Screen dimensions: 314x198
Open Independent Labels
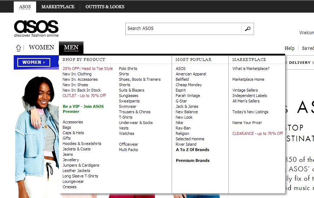point(250,96)
